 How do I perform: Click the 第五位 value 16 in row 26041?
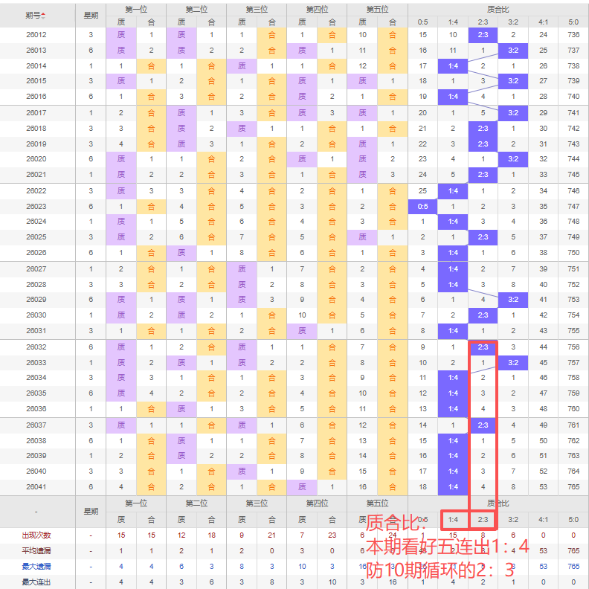(x=362, y=487)
